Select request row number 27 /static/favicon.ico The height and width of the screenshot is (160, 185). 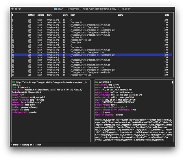coord(92,75)
